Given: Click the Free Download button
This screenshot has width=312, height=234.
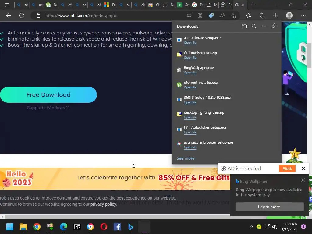Looking at the screenshot, I should [48, 95].
